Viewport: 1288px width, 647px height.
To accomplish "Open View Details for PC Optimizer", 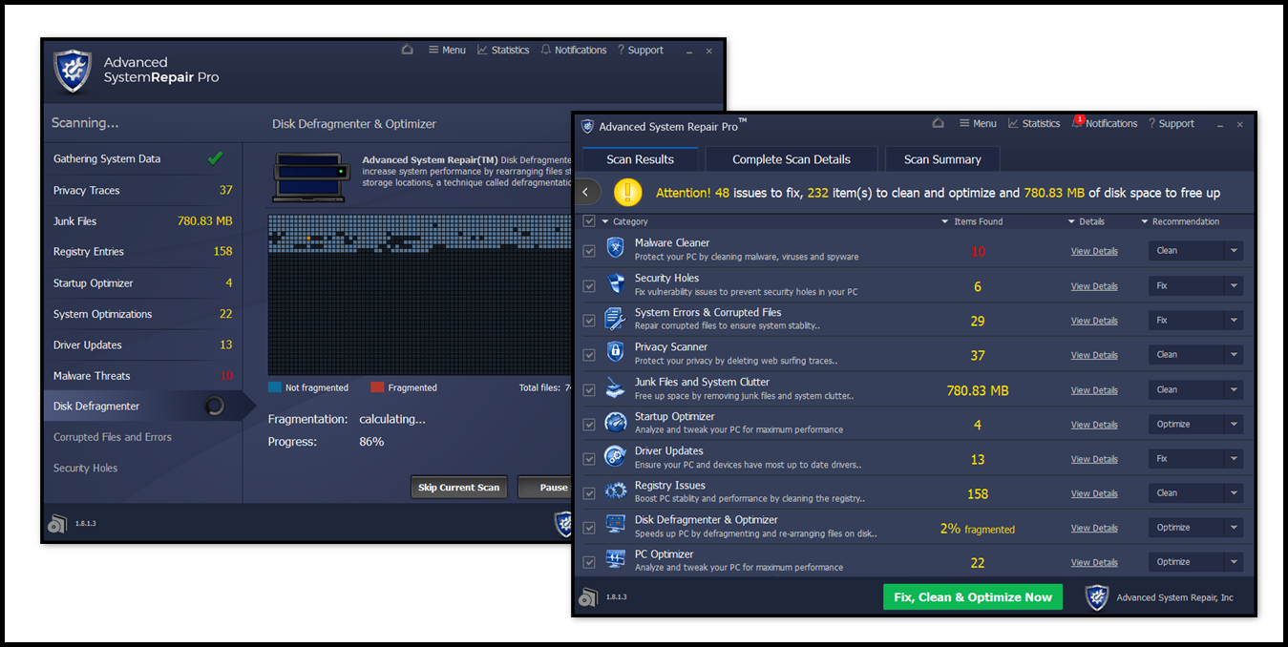I will [x=1094, y=562].
